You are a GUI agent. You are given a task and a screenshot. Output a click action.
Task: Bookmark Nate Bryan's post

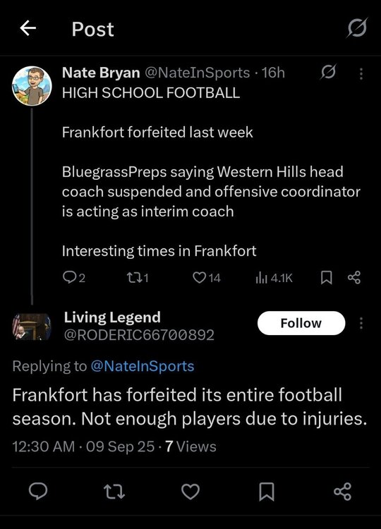[326, 278]
